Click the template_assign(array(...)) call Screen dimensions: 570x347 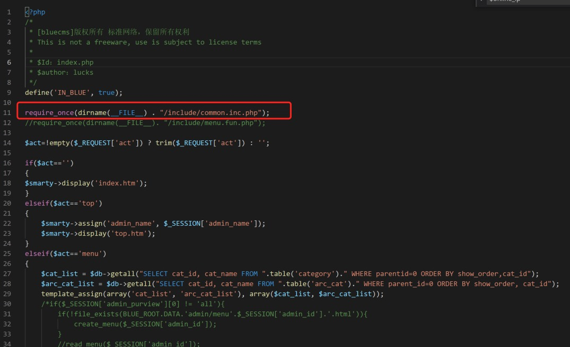pyautogui.click(x=212, y=294)
